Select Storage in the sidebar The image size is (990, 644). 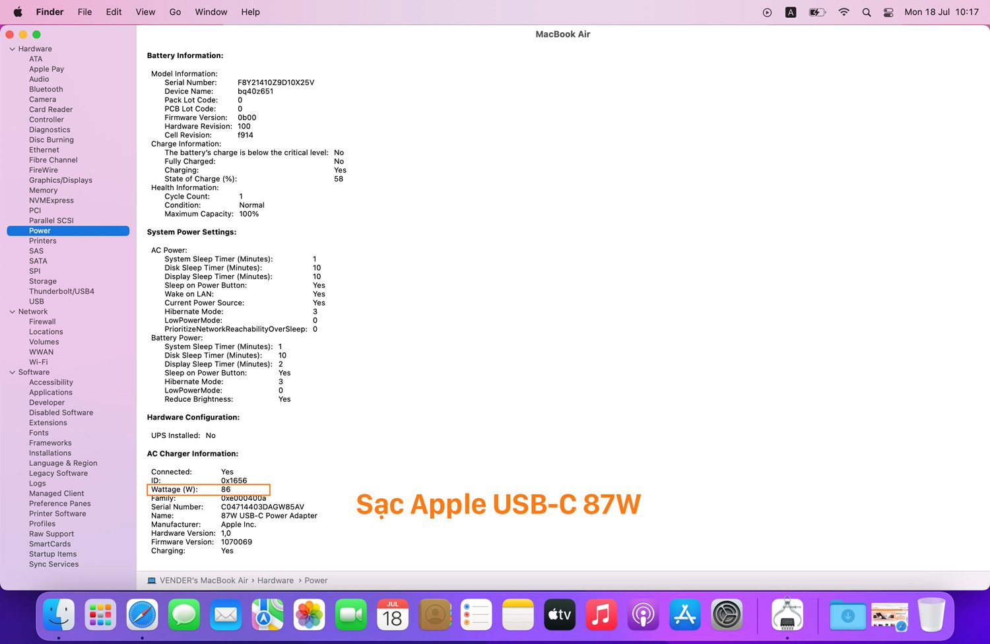coord(43,282)
